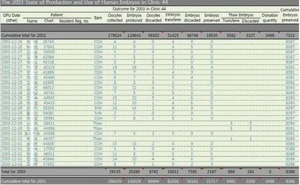
Task: Click chart number 45848
Action: 48,159
